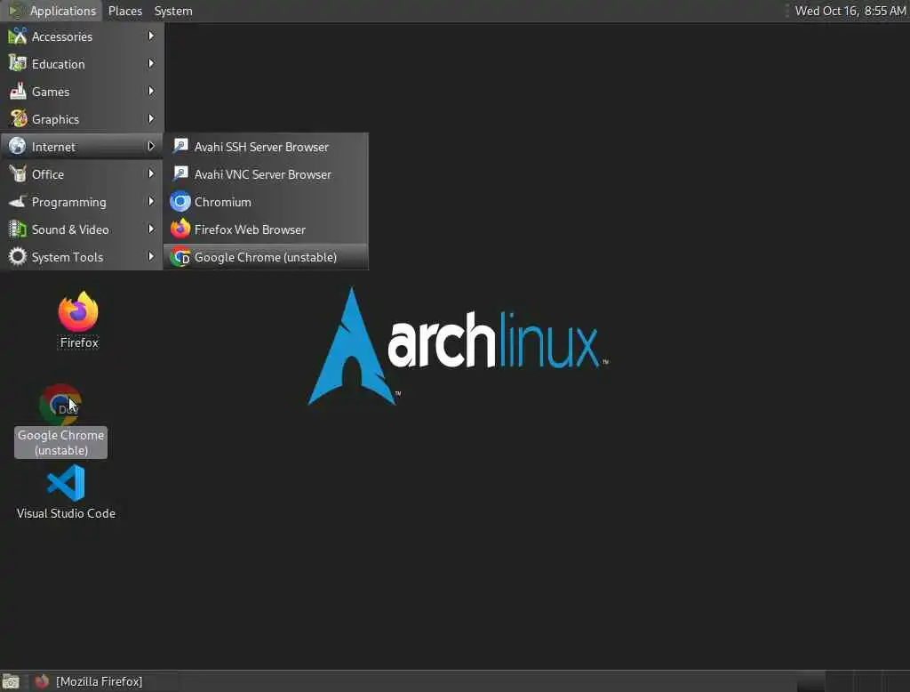Select the Internet category label
This screenshot has width=910, height=692.
click(53, 147)
